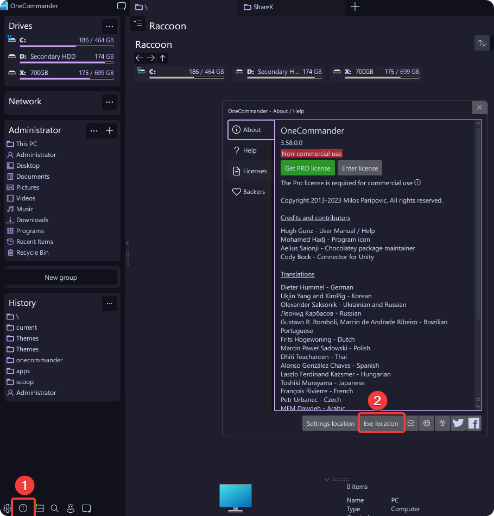Open OneCommander settings via the gear icon
494x516 pixels.
point(7,508)
